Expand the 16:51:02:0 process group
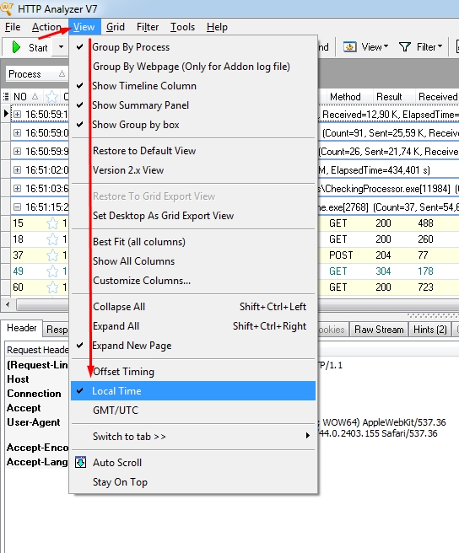Screen dimensions: 459x553 pyautogui.click(x=17, y=169)
